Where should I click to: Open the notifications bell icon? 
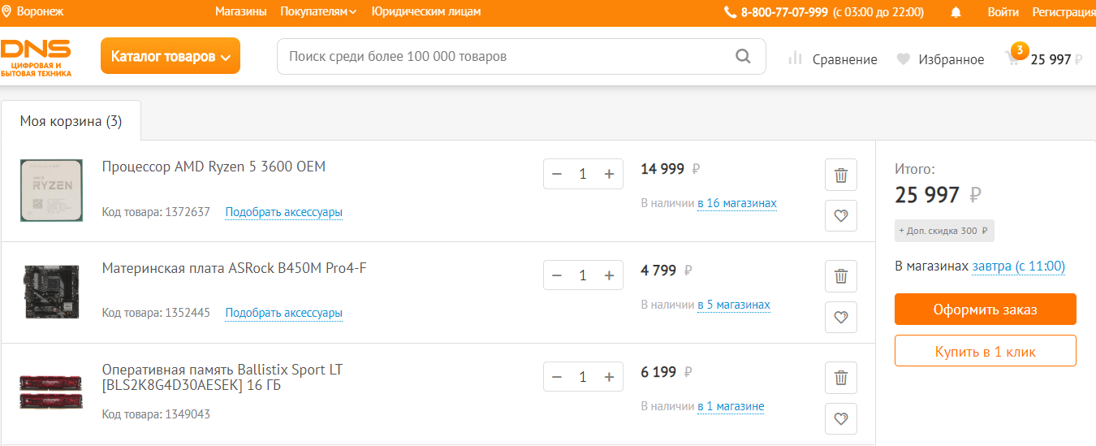click(x=956, y=12)
